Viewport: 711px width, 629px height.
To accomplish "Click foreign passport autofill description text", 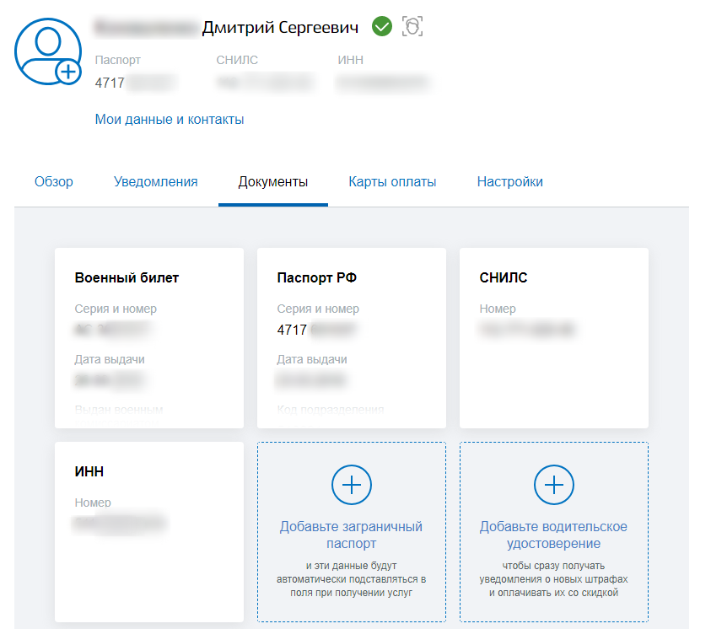I will point(352,579).
